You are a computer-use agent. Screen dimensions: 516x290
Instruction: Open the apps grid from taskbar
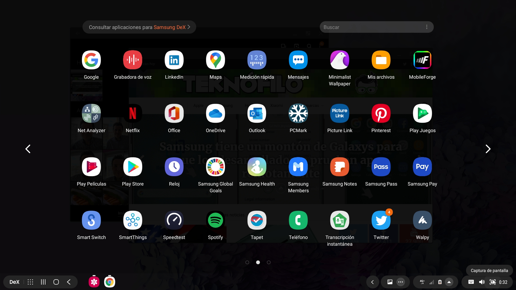coord(30,282)
